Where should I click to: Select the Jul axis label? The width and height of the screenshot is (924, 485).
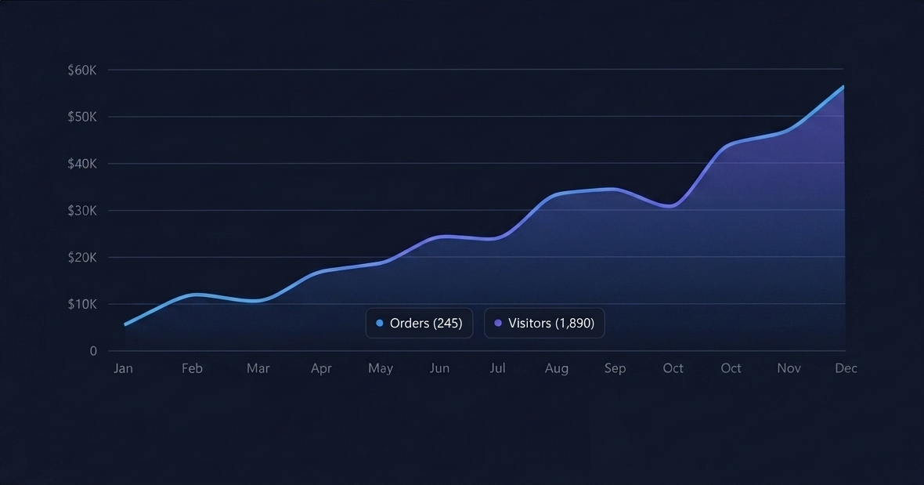coord(497,367)
